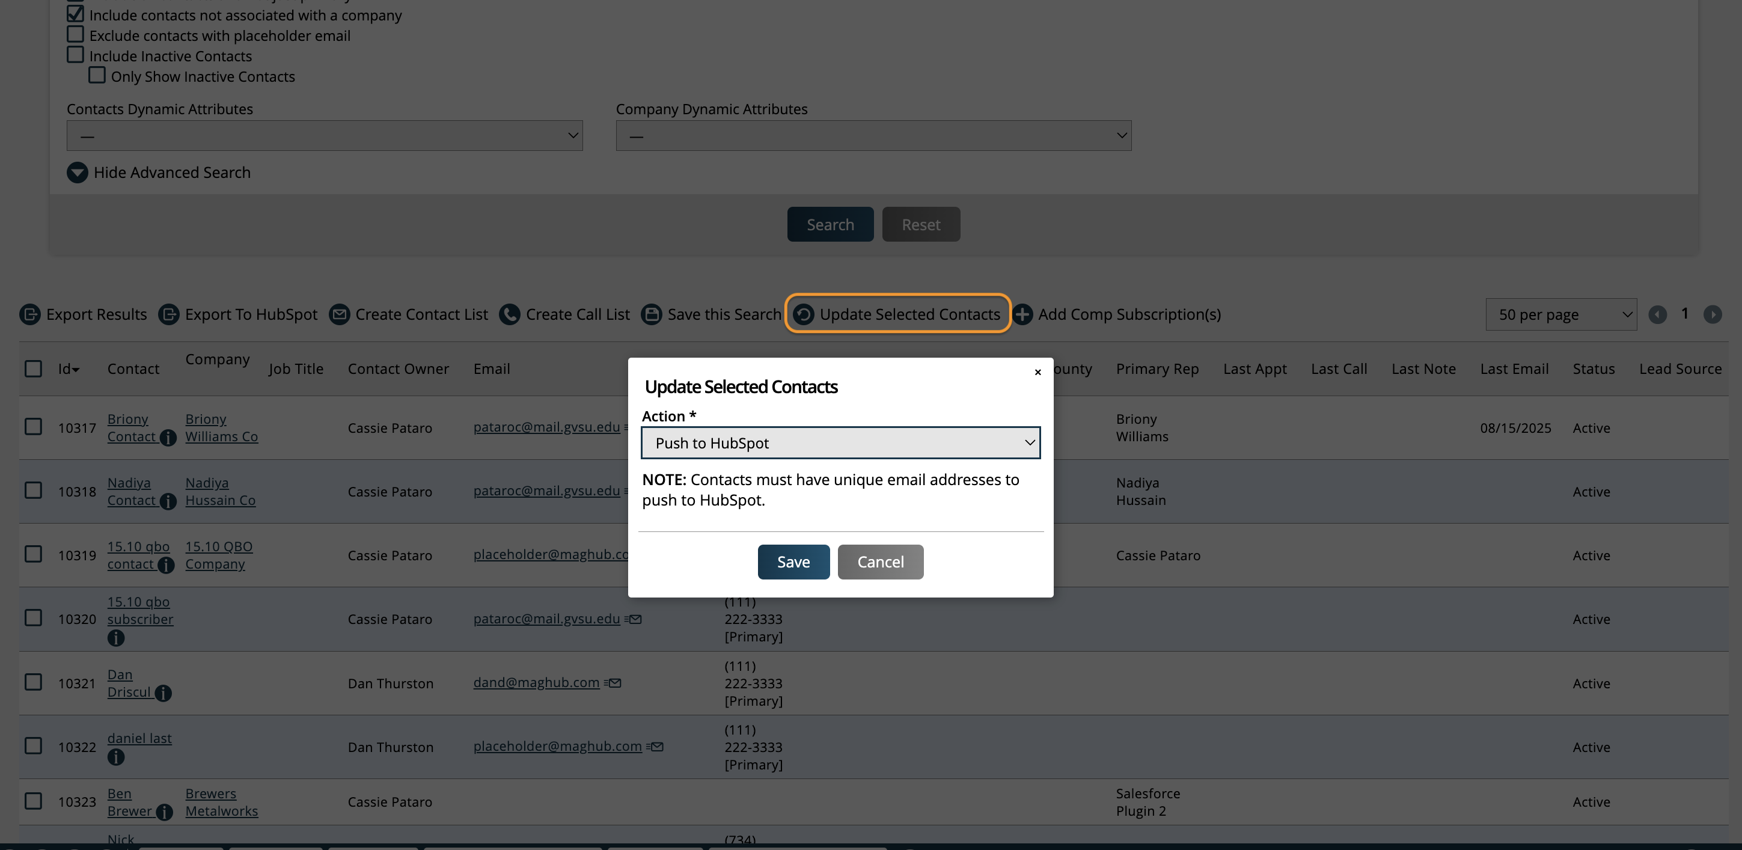Click the info icon next to Briony Contact

pyautogui.click(x=168, y=438)
